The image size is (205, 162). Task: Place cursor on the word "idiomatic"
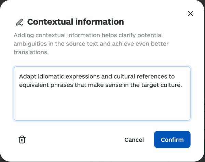(49, 76)
